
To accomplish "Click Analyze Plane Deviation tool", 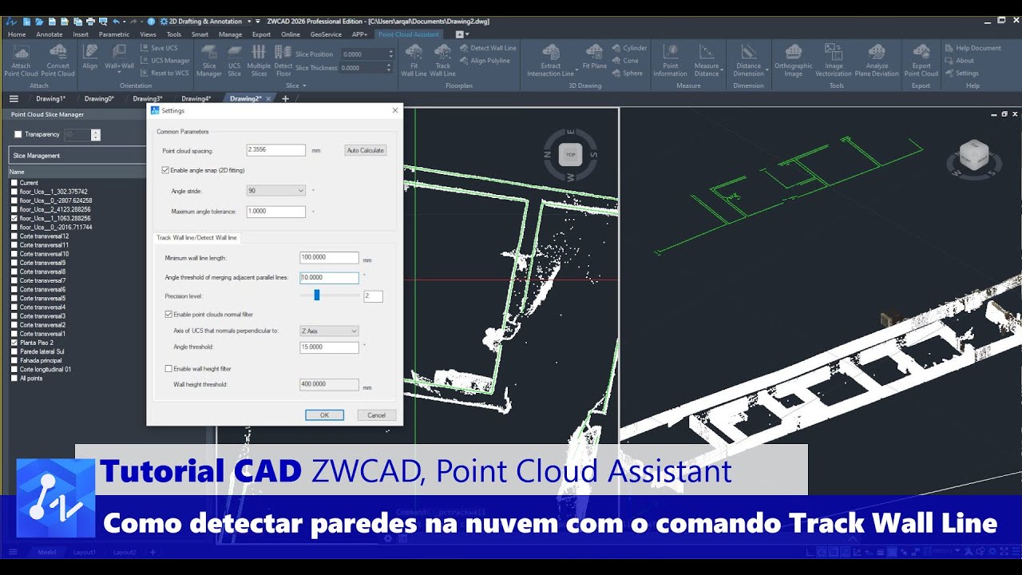I will 877,60.
